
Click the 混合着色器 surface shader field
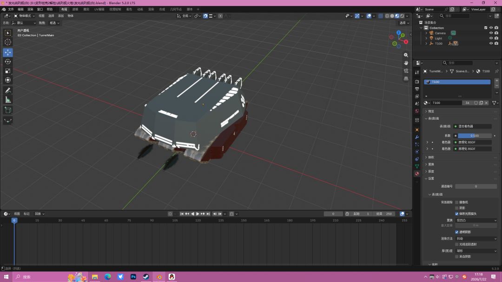[x=473, y=127]
